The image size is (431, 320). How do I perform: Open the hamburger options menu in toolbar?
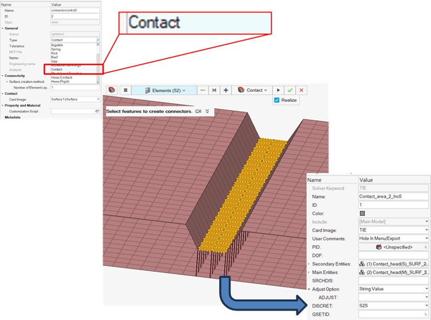coord(125,90)
